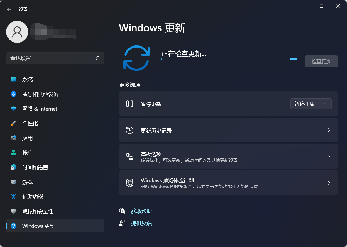Click the Windows Insider ninja cat icon
This screenshot has width=347, height=247.
129,182
